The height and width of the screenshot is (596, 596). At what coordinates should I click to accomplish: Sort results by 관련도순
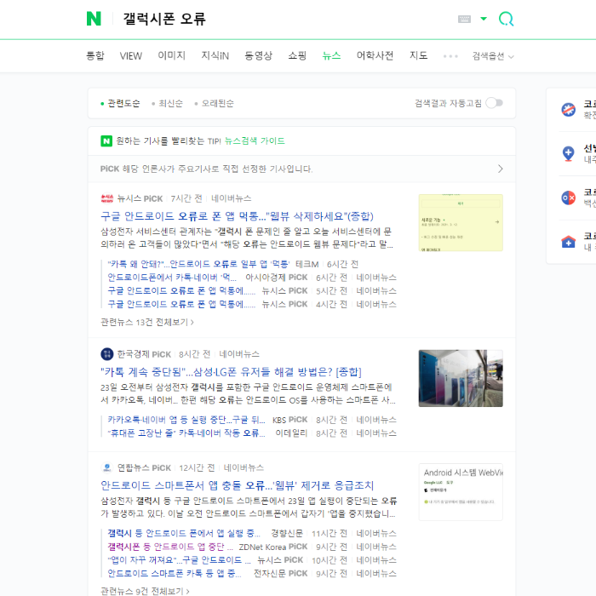pos(120,103)
